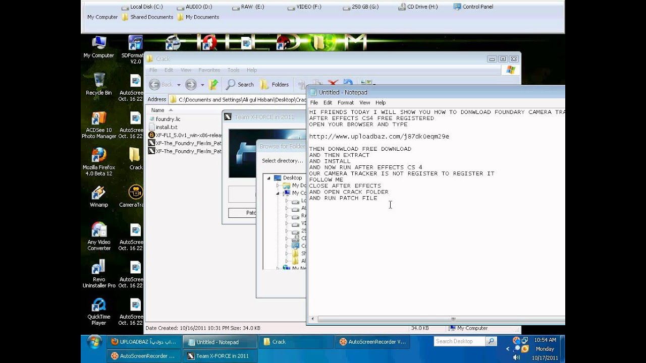Open VIDEO (F:) drive shortcut

(304, 7)
